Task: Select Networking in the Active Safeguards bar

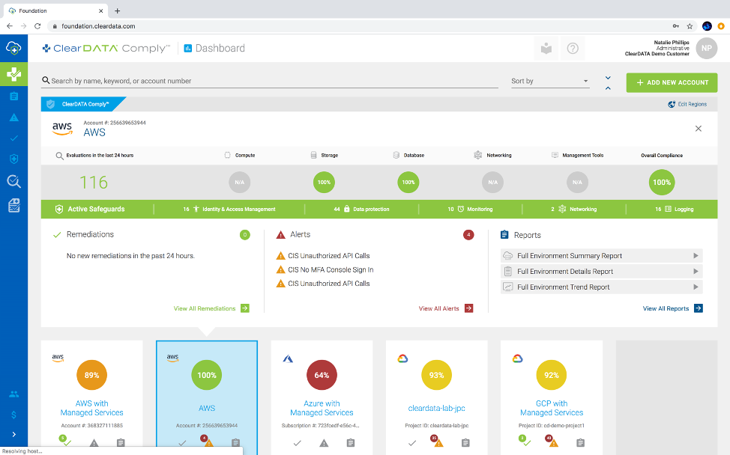Action: [x=574, y=209]
